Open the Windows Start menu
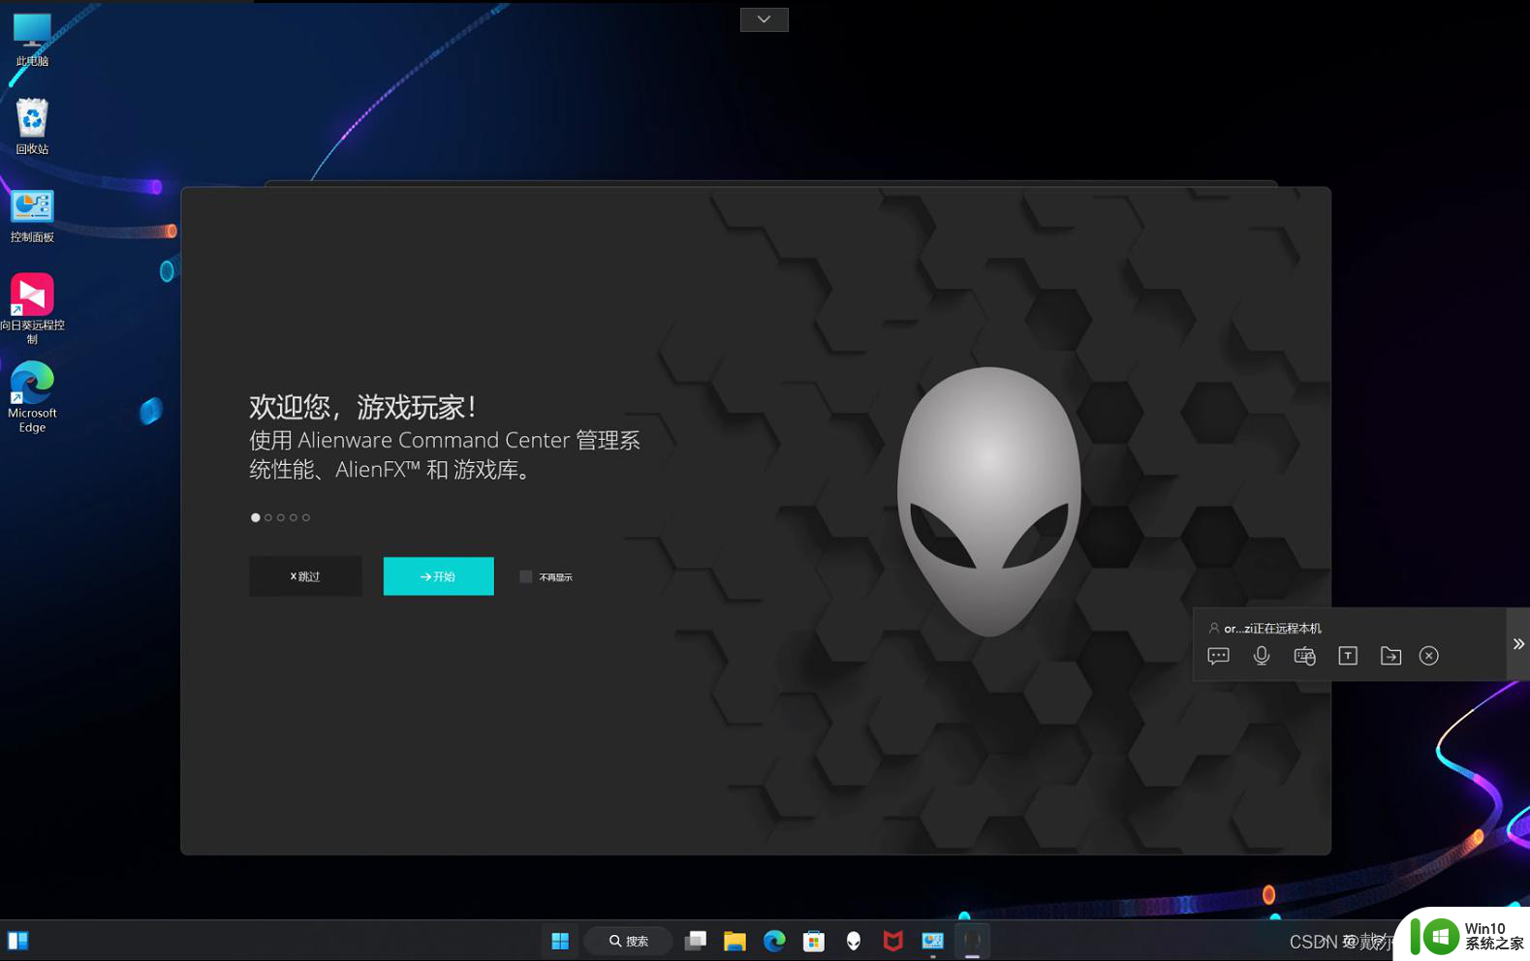The image size is (1530, 961). pos(560,941)
